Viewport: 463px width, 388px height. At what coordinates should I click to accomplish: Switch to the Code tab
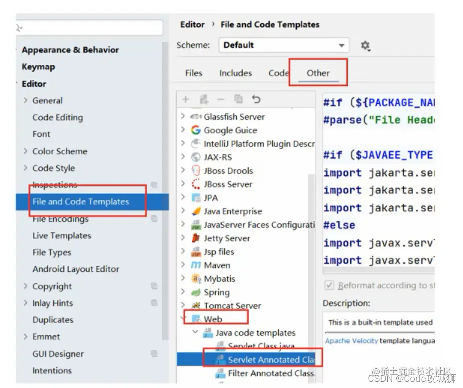pyautogui.click(x=279, y=73)
